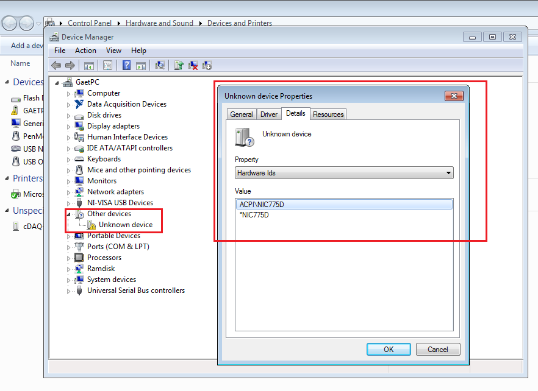Screen dimensions: 538x391
Task: Click the blue Help question mark icon
Action: click(127, 65)
